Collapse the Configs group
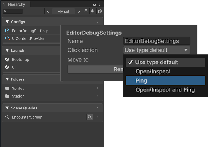Screen dimensions: 208x147 click(7, 22)
